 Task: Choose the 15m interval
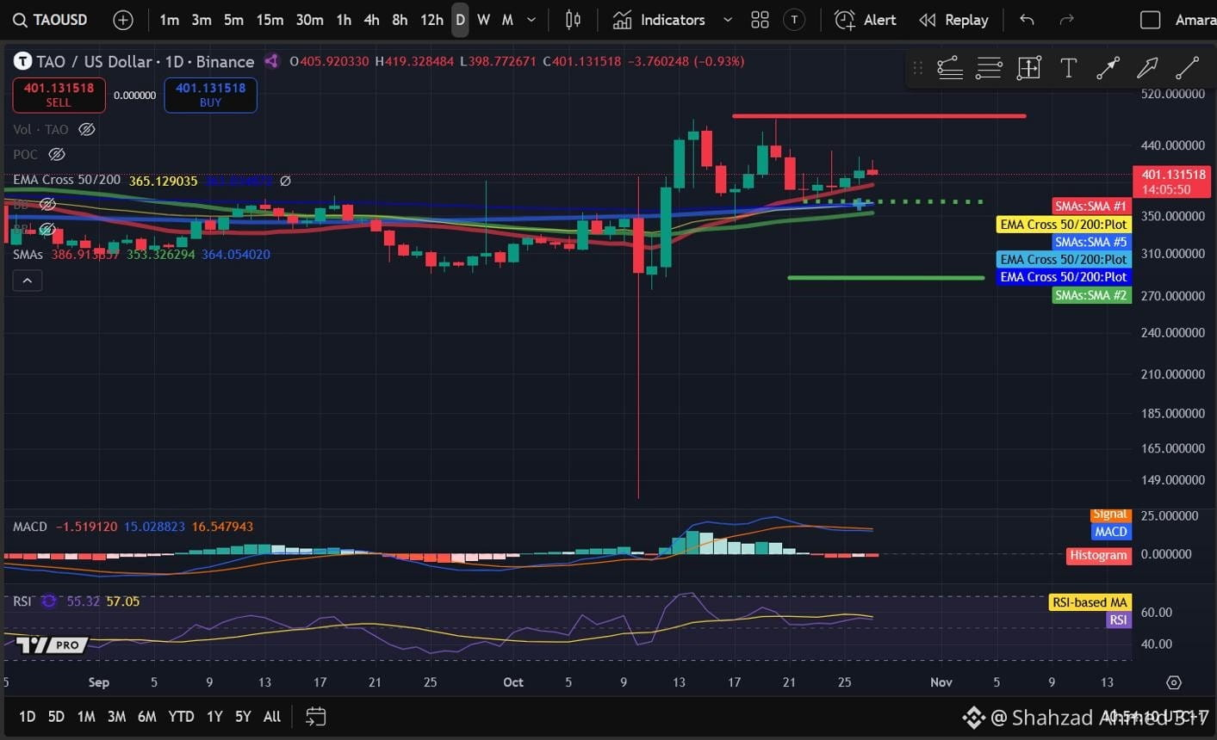point(270,20)
